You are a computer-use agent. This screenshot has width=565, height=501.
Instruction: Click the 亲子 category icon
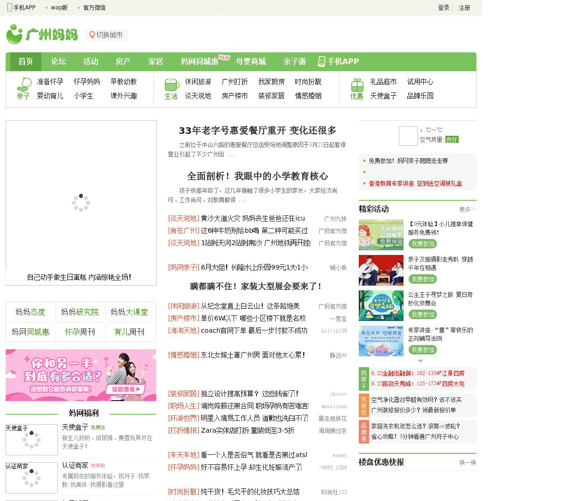(24, 84)
